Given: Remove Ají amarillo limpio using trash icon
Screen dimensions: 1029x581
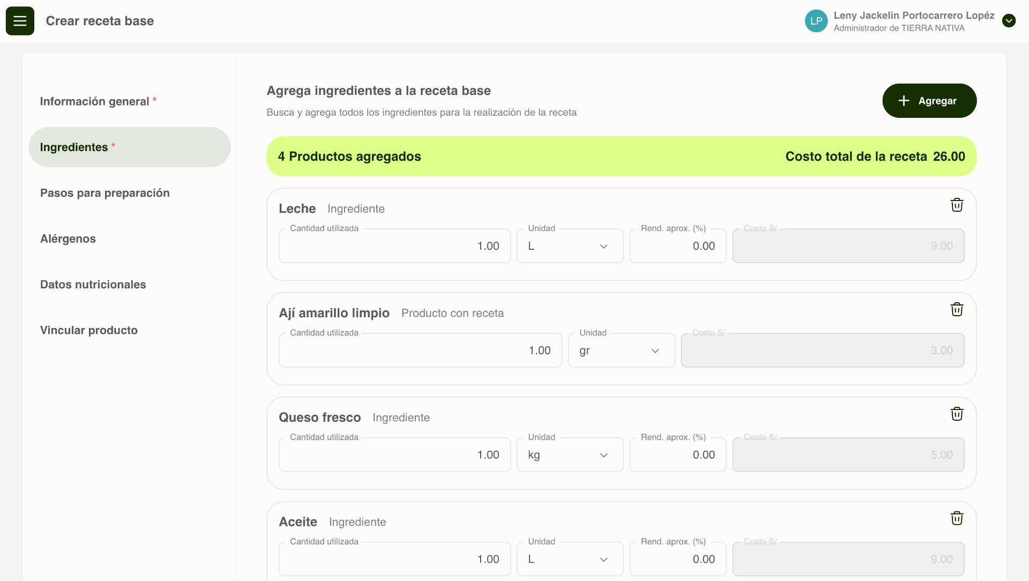Looking at the screenshot, I should coord(957,310).
